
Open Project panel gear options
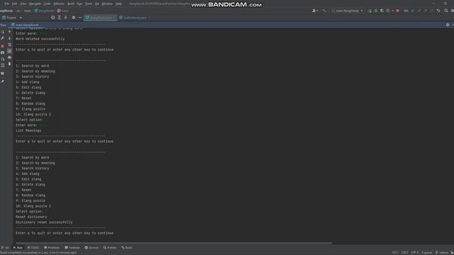click(x=74, y=18)
